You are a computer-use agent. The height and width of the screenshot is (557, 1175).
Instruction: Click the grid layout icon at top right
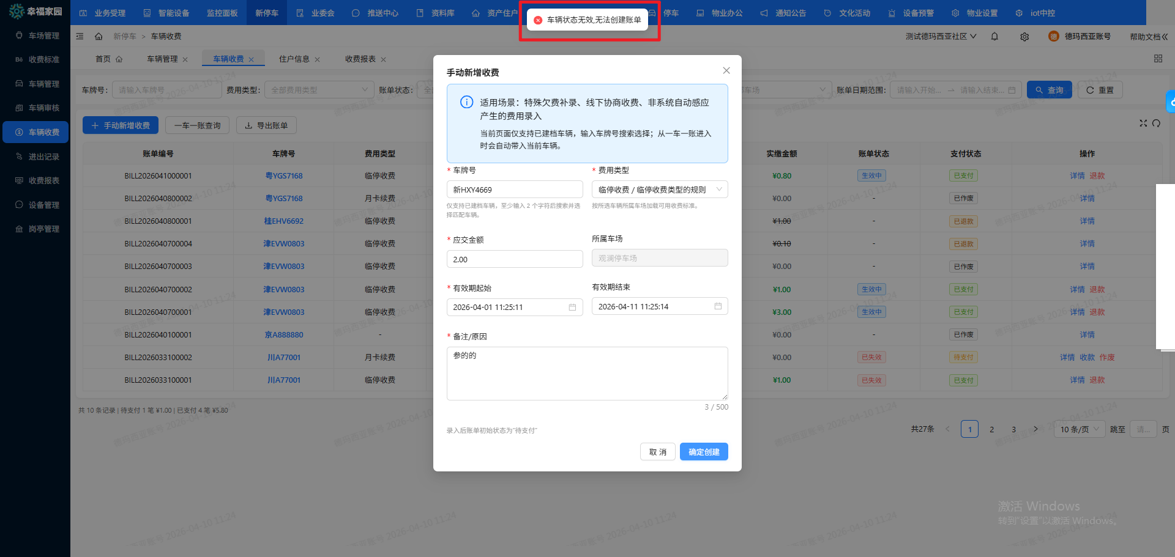tap(1158, 59)
